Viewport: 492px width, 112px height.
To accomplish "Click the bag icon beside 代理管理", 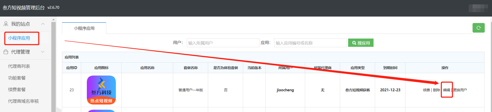I will tap(6, 52).
